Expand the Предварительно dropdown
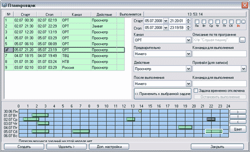Image resolution: width=250 pixels, height=152 pixels. click(x=188, y=54)
